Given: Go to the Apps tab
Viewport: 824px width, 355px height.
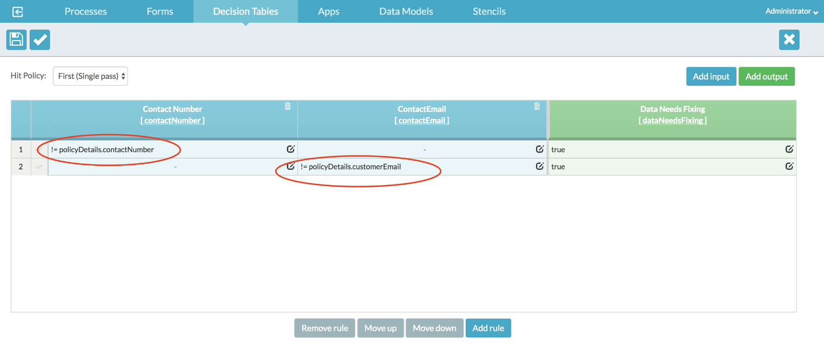Looking at the screenshot, I should [x=329, y=12].
